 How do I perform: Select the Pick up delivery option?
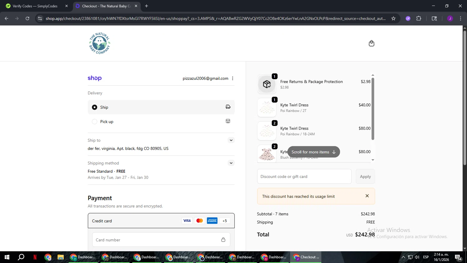click(161, 122)
